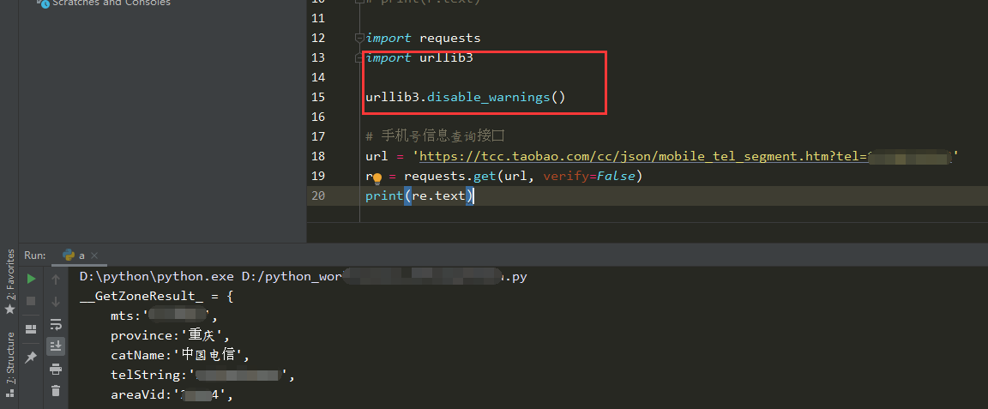Click the Restore Layout icon in Run panel

(31, 329)
